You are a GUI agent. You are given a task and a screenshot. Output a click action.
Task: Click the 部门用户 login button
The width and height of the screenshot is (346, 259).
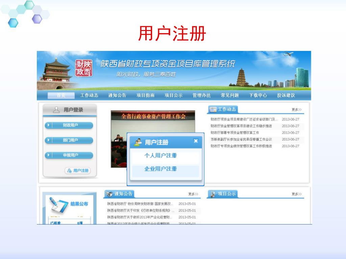click(x=69, y=140)
